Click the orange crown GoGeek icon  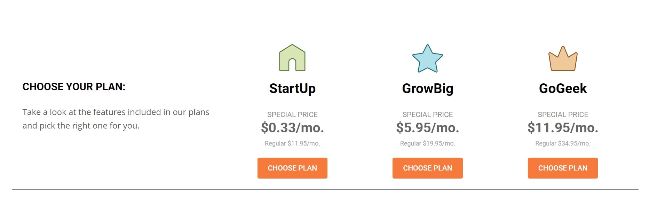(x=563, y=58)
